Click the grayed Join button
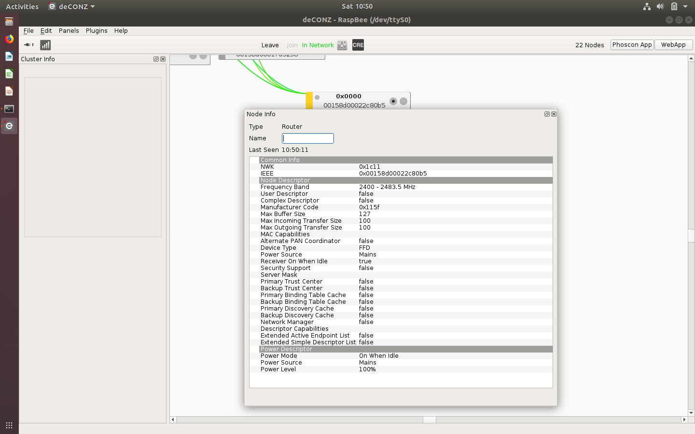Viewport: 695px width, 434px height. [292, 45]
